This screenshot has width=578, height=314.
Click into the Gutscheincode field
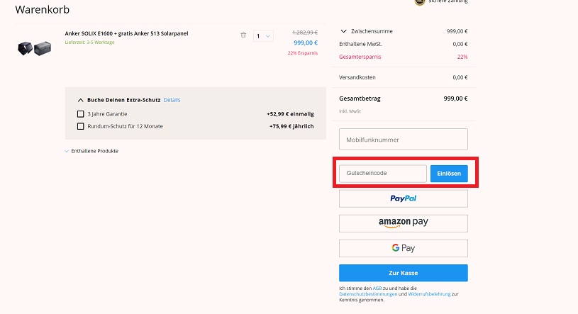click(383, 174)
